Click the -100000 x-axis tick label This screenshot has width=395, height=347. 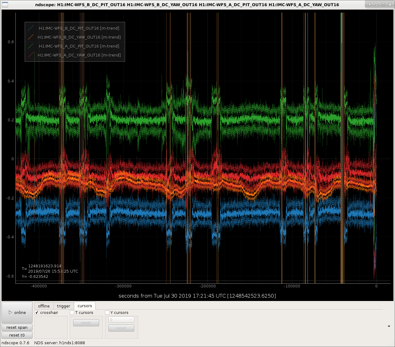pos(292,286)
